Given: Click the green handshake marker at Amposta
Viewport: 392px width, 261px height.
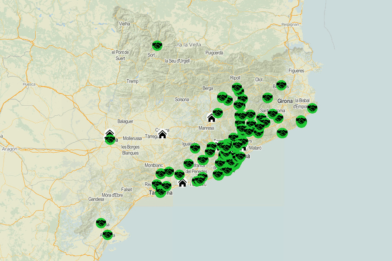Looking at the screenshot, I should (108, 235).
